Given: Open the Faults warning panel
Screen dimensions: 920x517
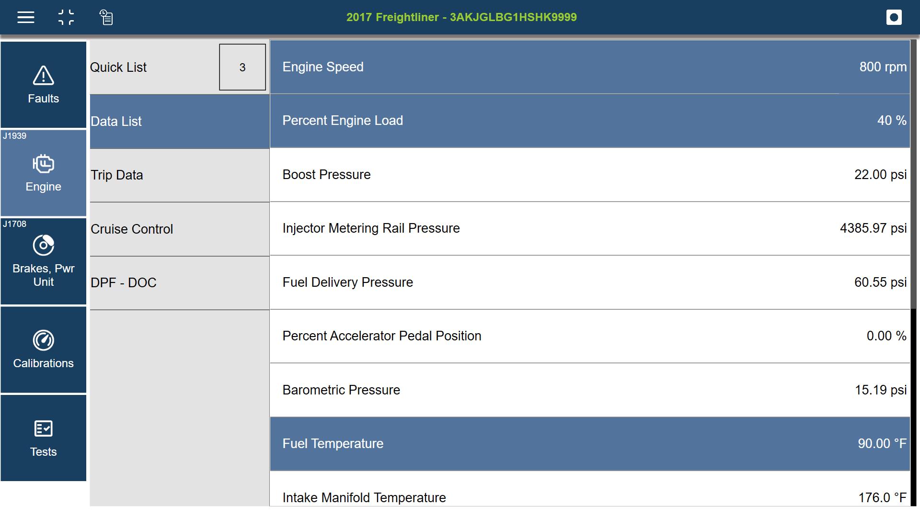Looking at the screenshot, I should (44, 85).
